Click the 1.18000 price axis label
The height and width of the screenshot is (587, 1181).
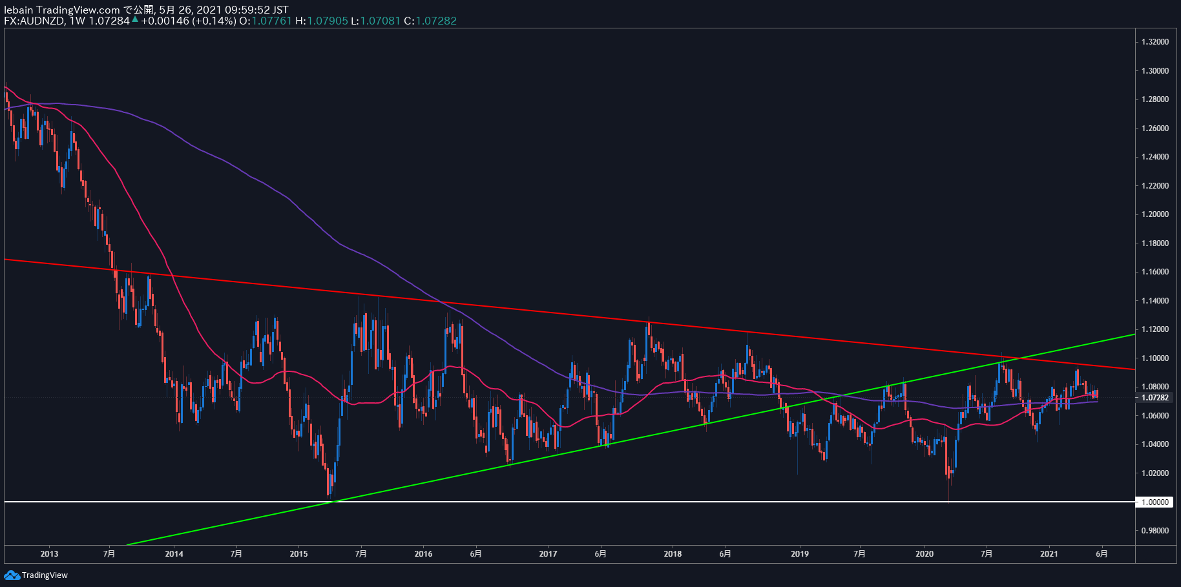click(1155, 243)
